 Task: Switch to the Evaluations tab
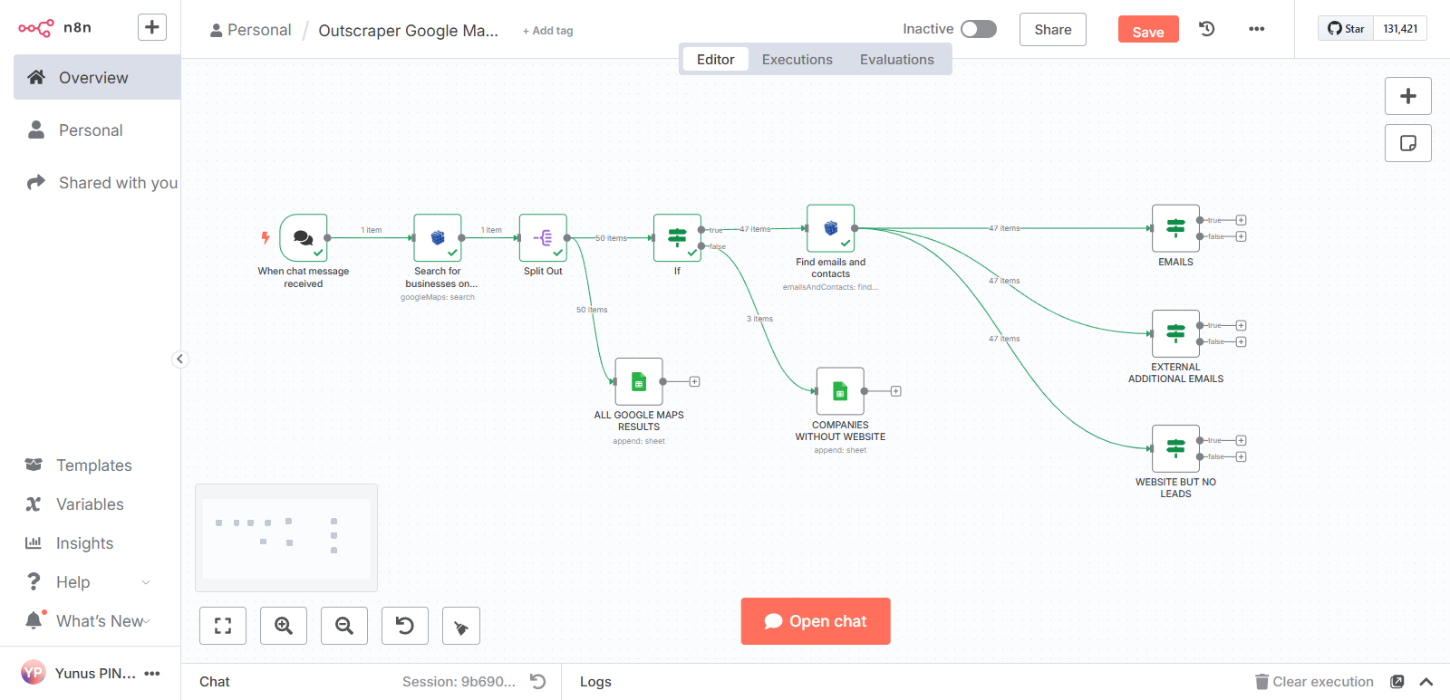pyautogui.click(x=896, y=60)
